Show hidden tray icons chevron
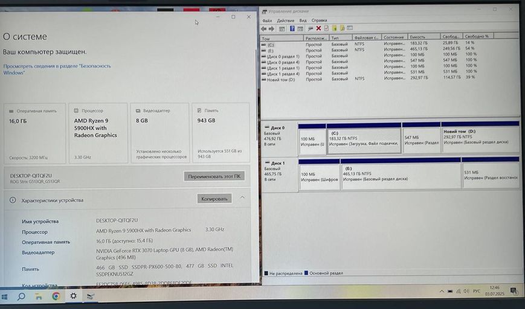The height and width of the screenshot is (309, 525). [442, 291]
